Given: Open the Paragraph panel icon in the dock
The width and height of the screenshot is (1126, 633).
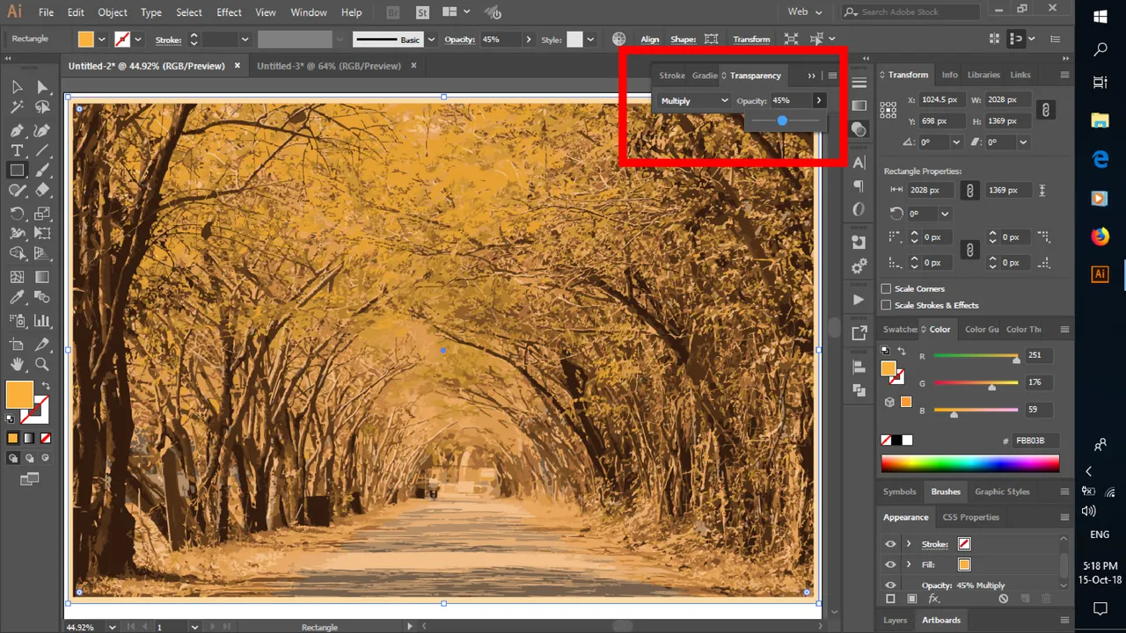Looking at the screenshot, I should coord(859,186).
